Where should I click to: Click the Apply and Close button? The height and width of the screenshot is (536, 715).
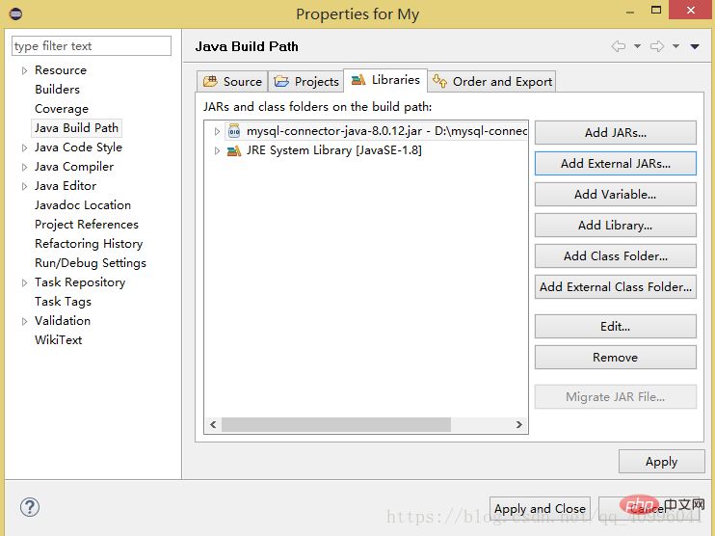tap(540, 508)
